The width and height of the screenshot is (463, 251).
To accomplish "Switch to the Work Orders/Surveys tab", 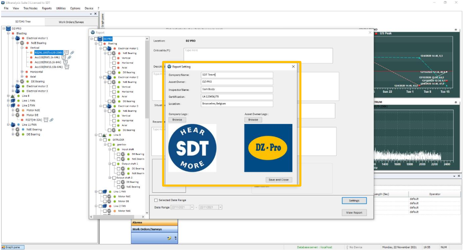I will [71, 22].
